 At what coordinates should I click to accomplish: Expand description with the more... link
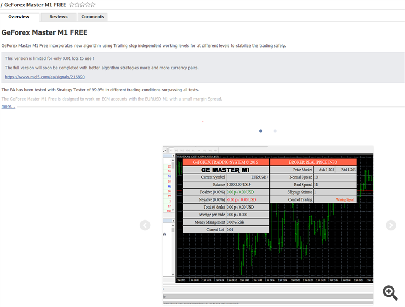(x=8, y=106)
